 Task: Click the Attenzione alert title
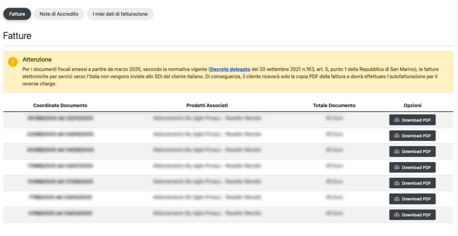click(37, 59)
